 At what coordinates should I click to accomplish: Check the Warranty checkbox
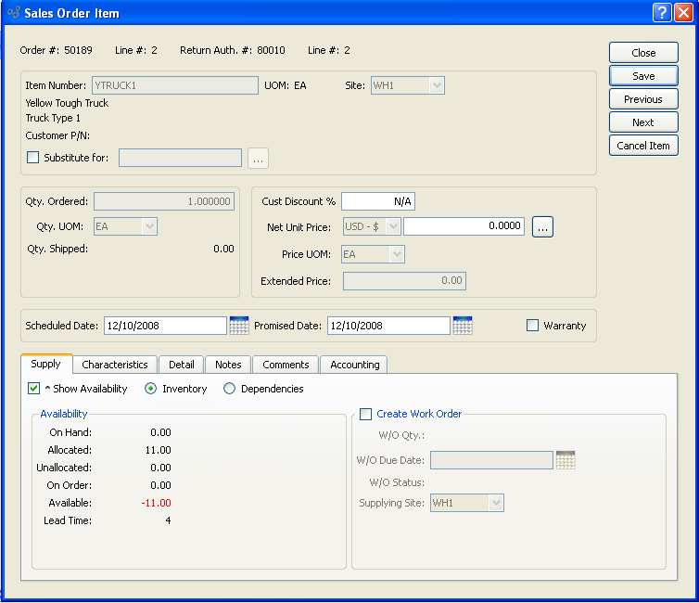532,326
